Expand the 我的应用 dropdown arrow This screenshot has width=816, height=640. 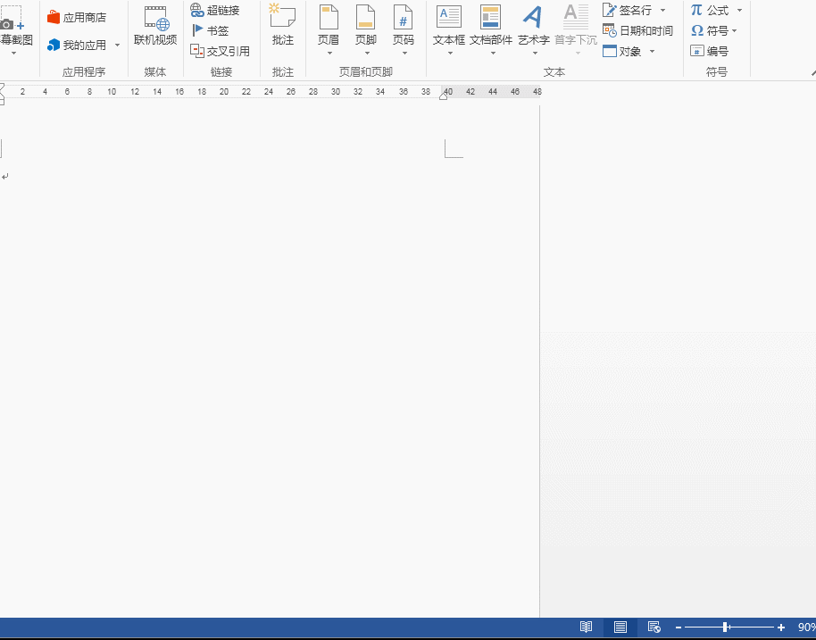pyautogui.click(x=117, y=45)
